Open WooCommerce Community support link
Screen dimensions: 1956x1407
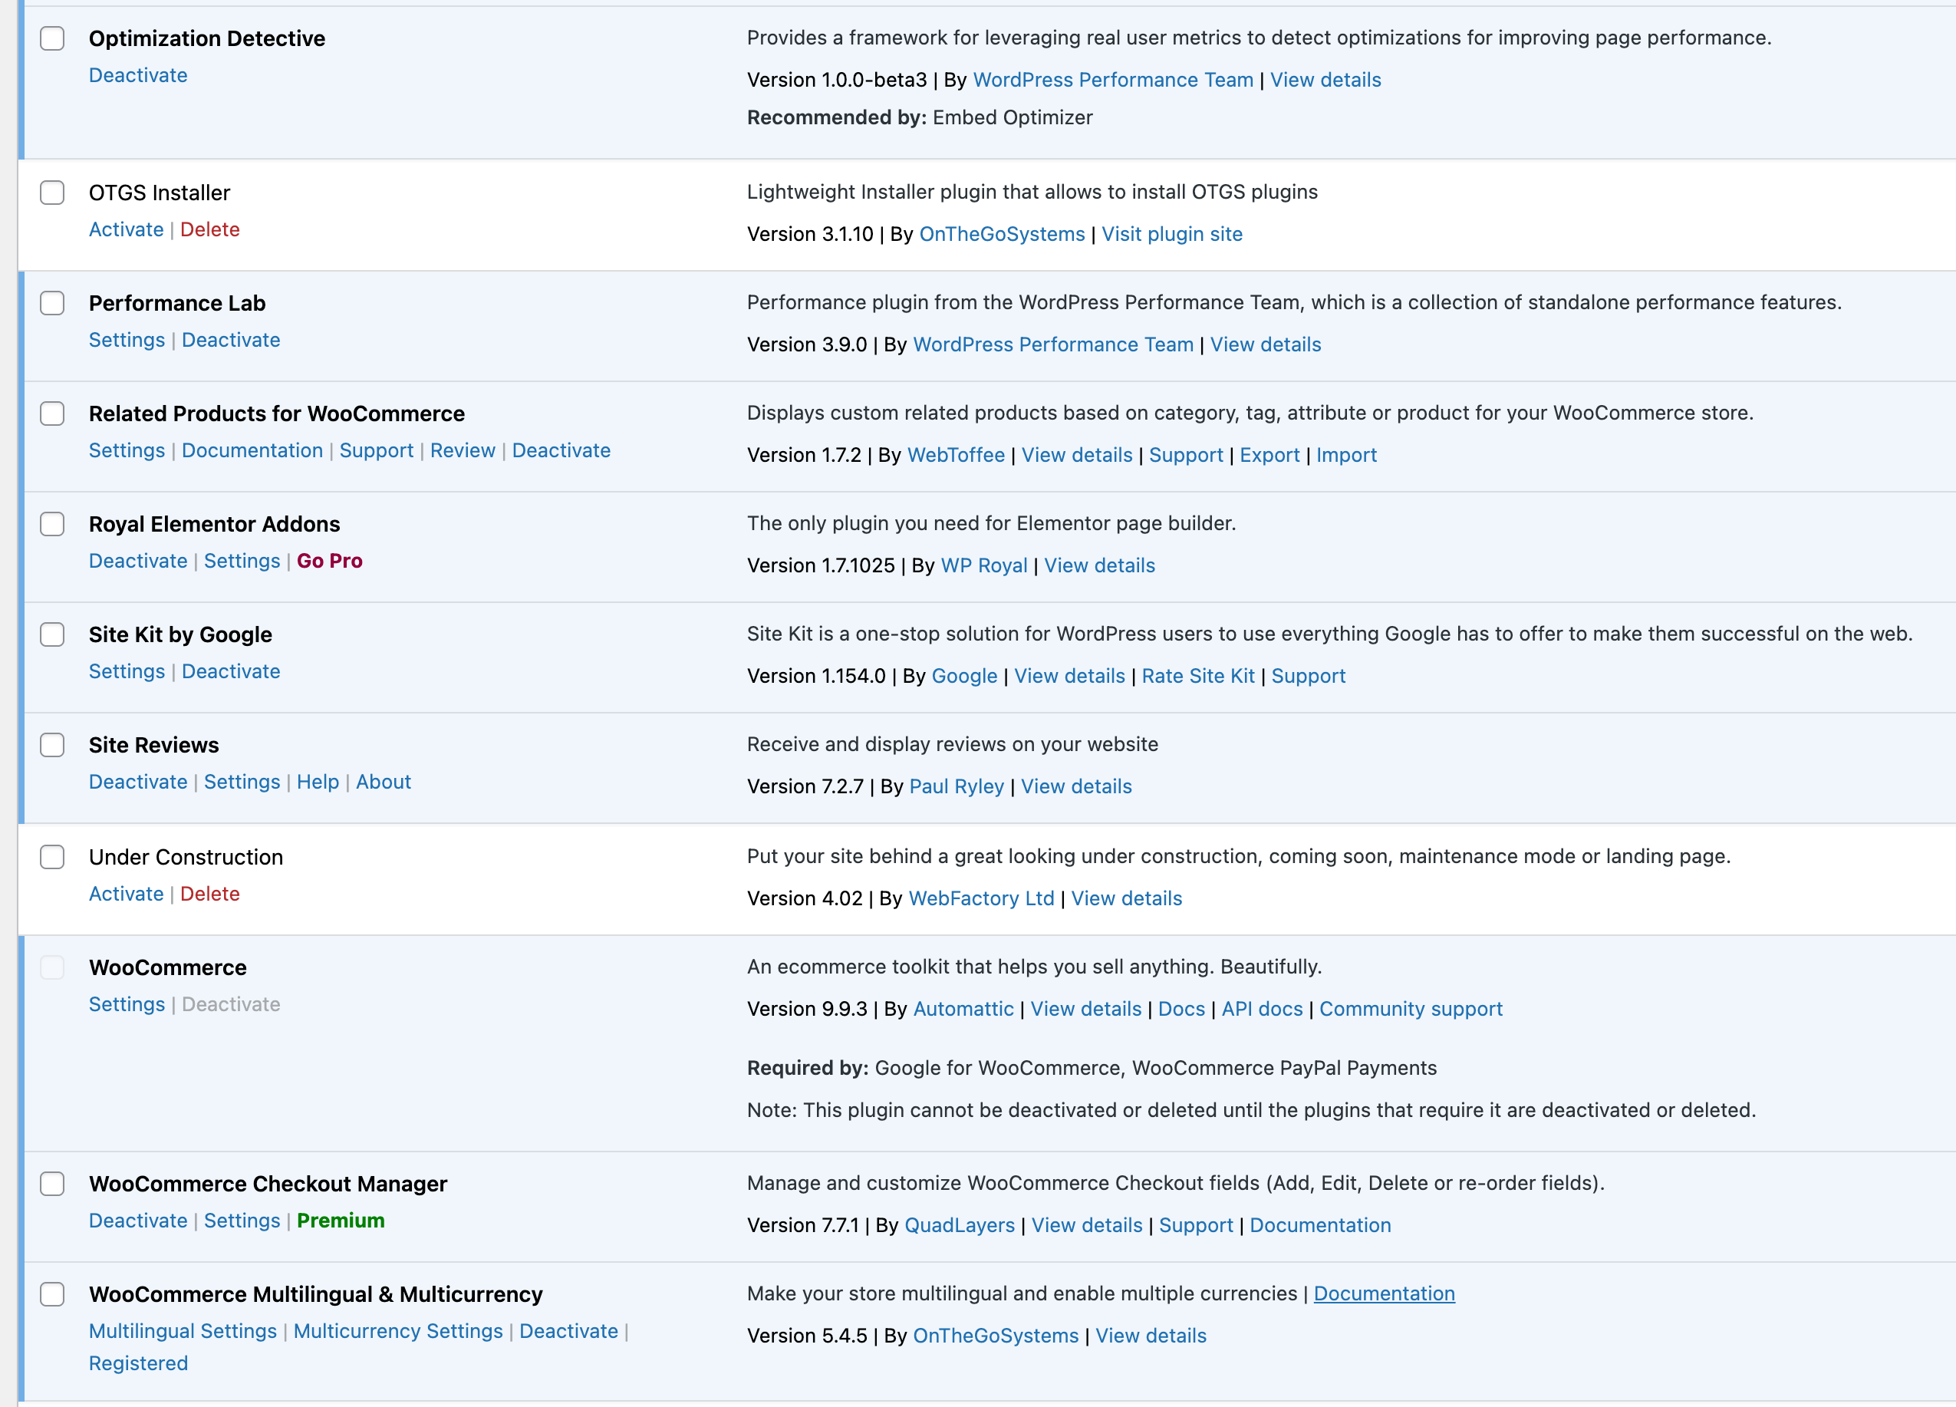pyautogui.click(x=1411, y=1008)
